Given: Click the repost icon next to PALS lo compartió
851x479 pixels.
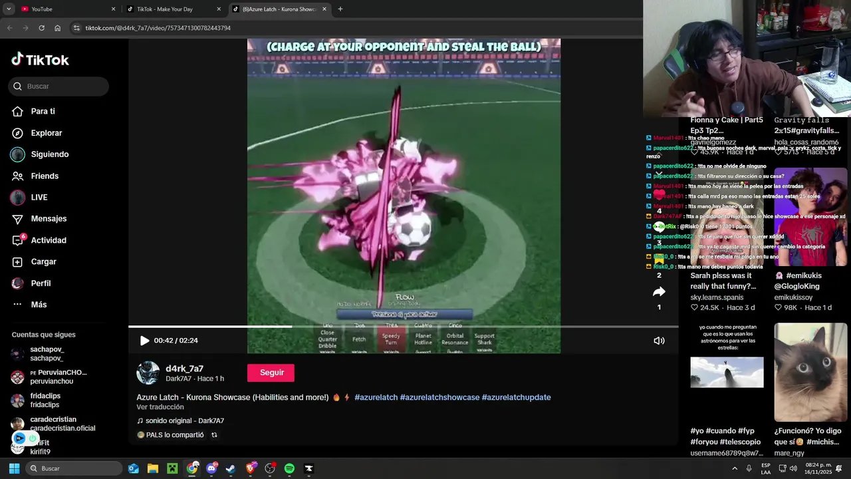Looking at the screenshot, I should coord(214,435).
